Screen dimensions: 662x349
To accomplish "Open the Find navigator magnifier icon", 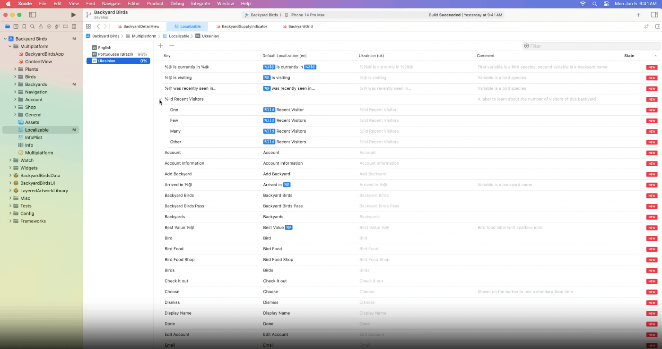I will [32, 26].
